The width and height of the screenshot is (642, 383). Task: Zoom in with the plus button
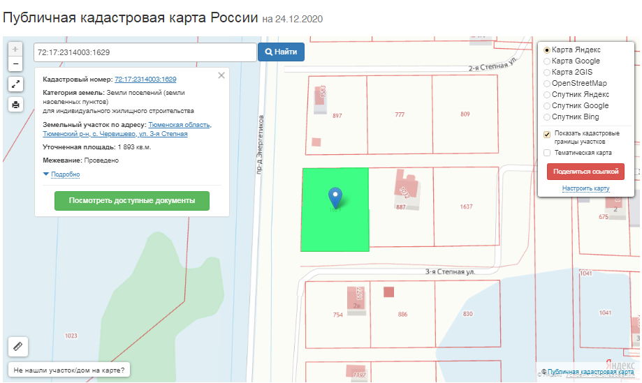(15, 50)
